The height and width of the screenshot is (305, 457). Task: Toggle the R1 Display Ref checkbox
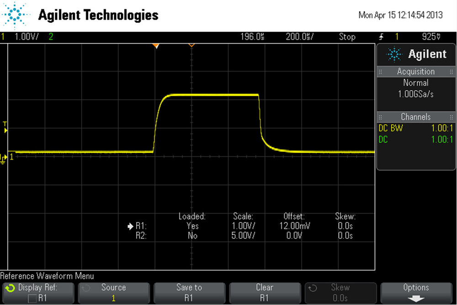coord(32,298)
